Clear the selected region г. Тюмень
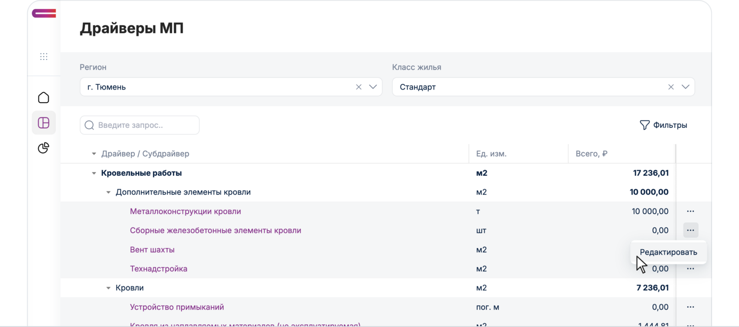Image resolution: width=739 pixels, height=327 pixels. (x=359, y=87)
